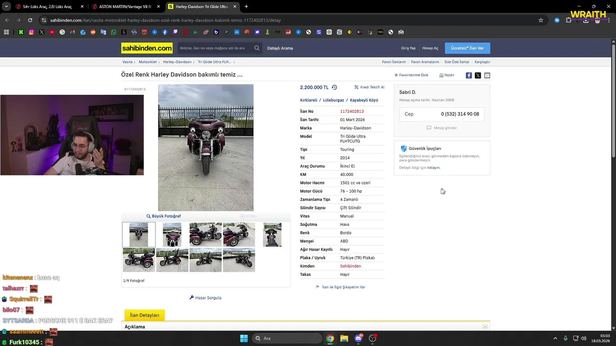Open the Chrome extensions puzzle icon
616x346 pixels.
[x=569, y=20]
